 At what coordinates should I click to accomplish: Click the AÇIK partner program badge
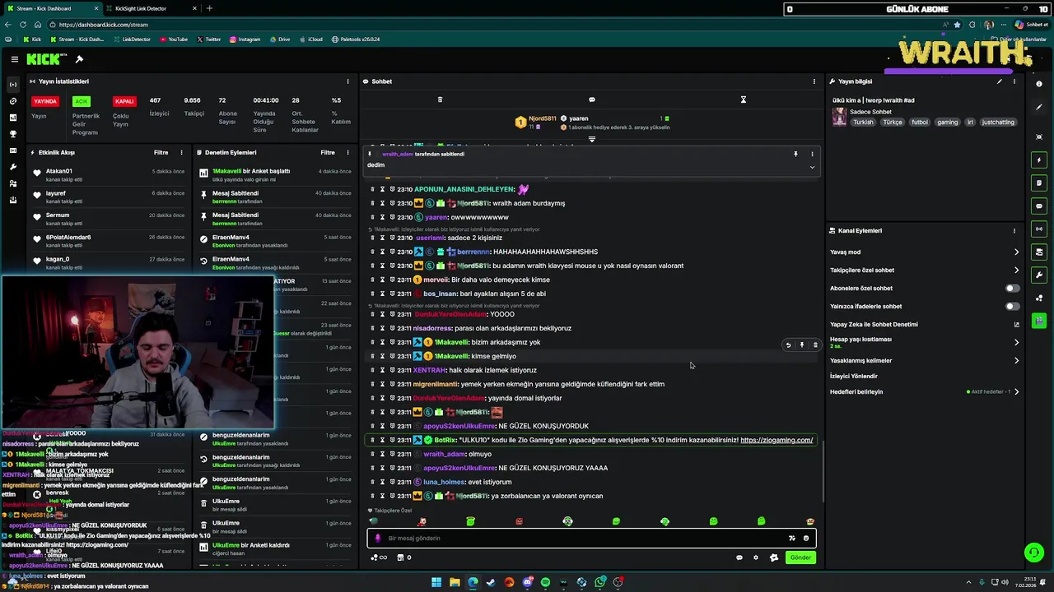81,101
